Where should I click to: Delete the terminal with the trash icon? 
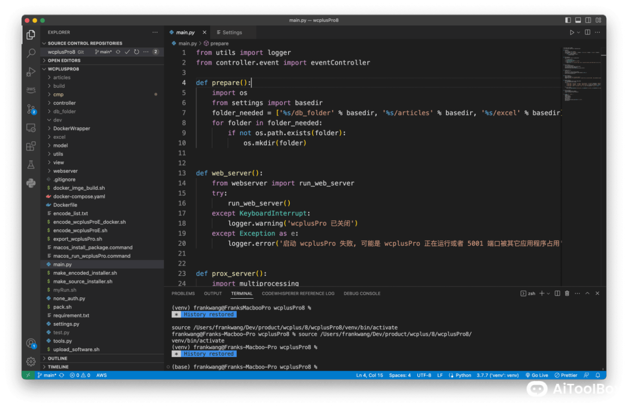(567, 293)
